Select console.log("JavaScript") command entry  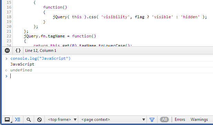[40, 58]
